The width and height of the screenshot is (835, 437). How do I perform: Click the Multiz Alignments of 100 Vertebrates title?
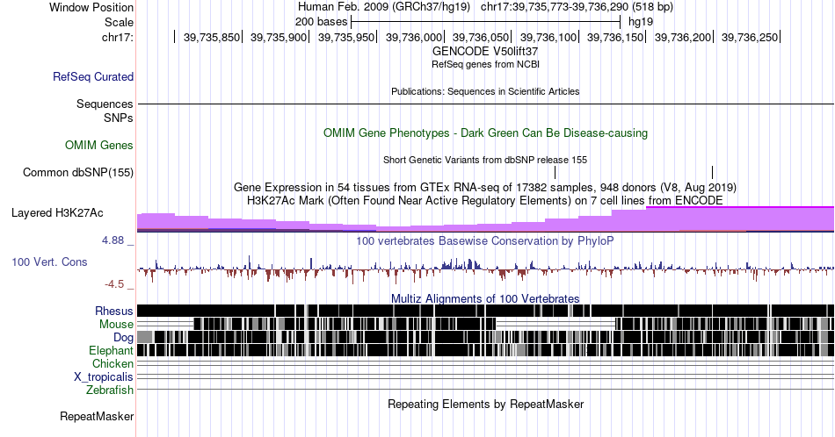click(485, 298)
